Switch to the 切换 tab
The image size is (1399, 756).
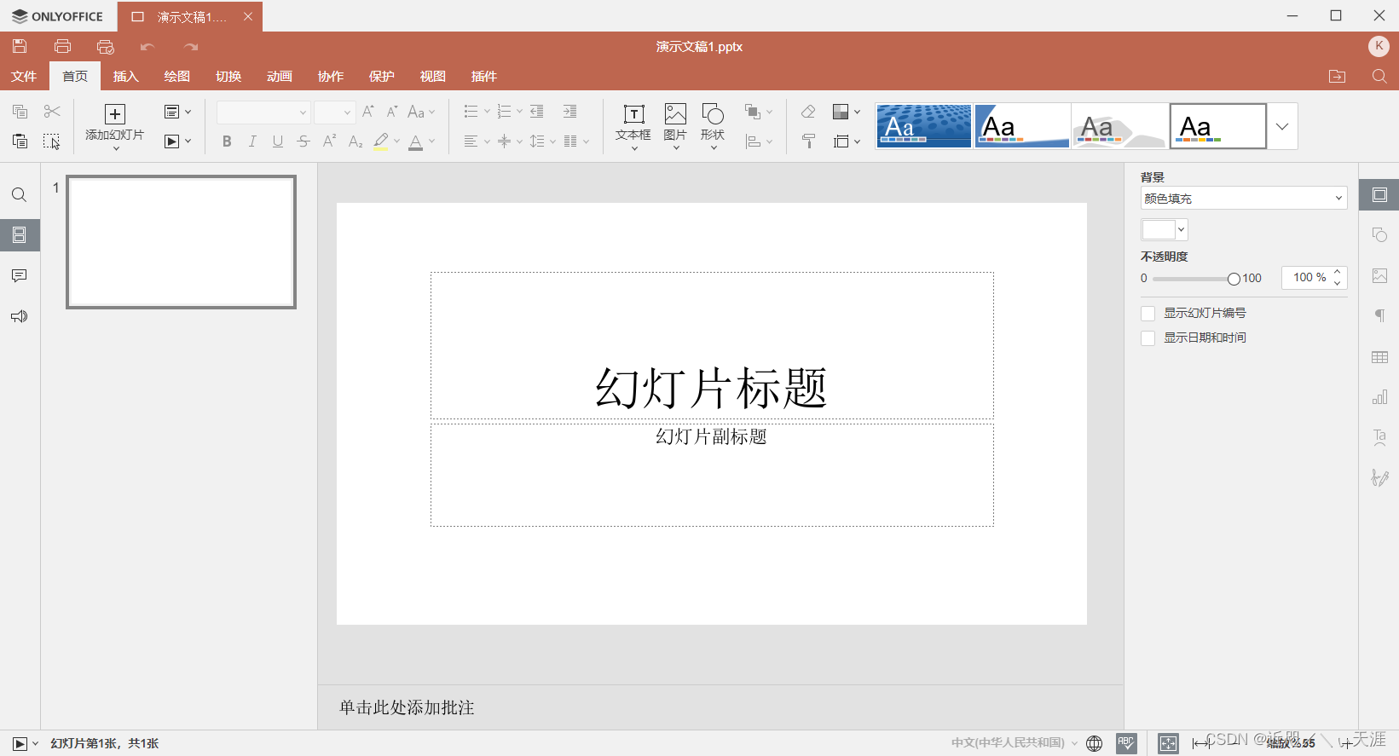point(228,76)
